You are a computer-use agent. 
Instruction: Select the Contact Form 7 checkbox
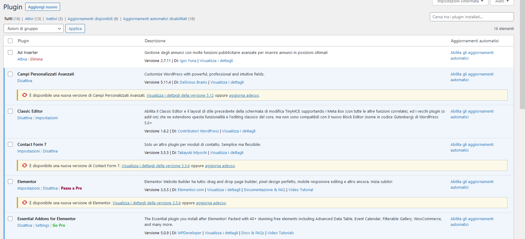coord(10,144)
